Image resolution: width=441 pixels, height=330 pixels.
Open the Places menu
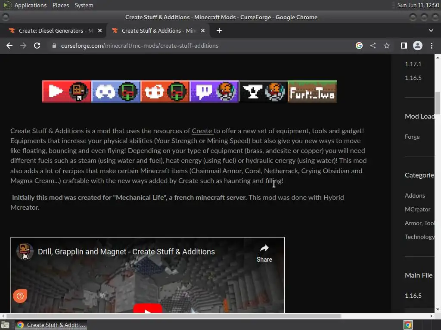pos(60,5)
